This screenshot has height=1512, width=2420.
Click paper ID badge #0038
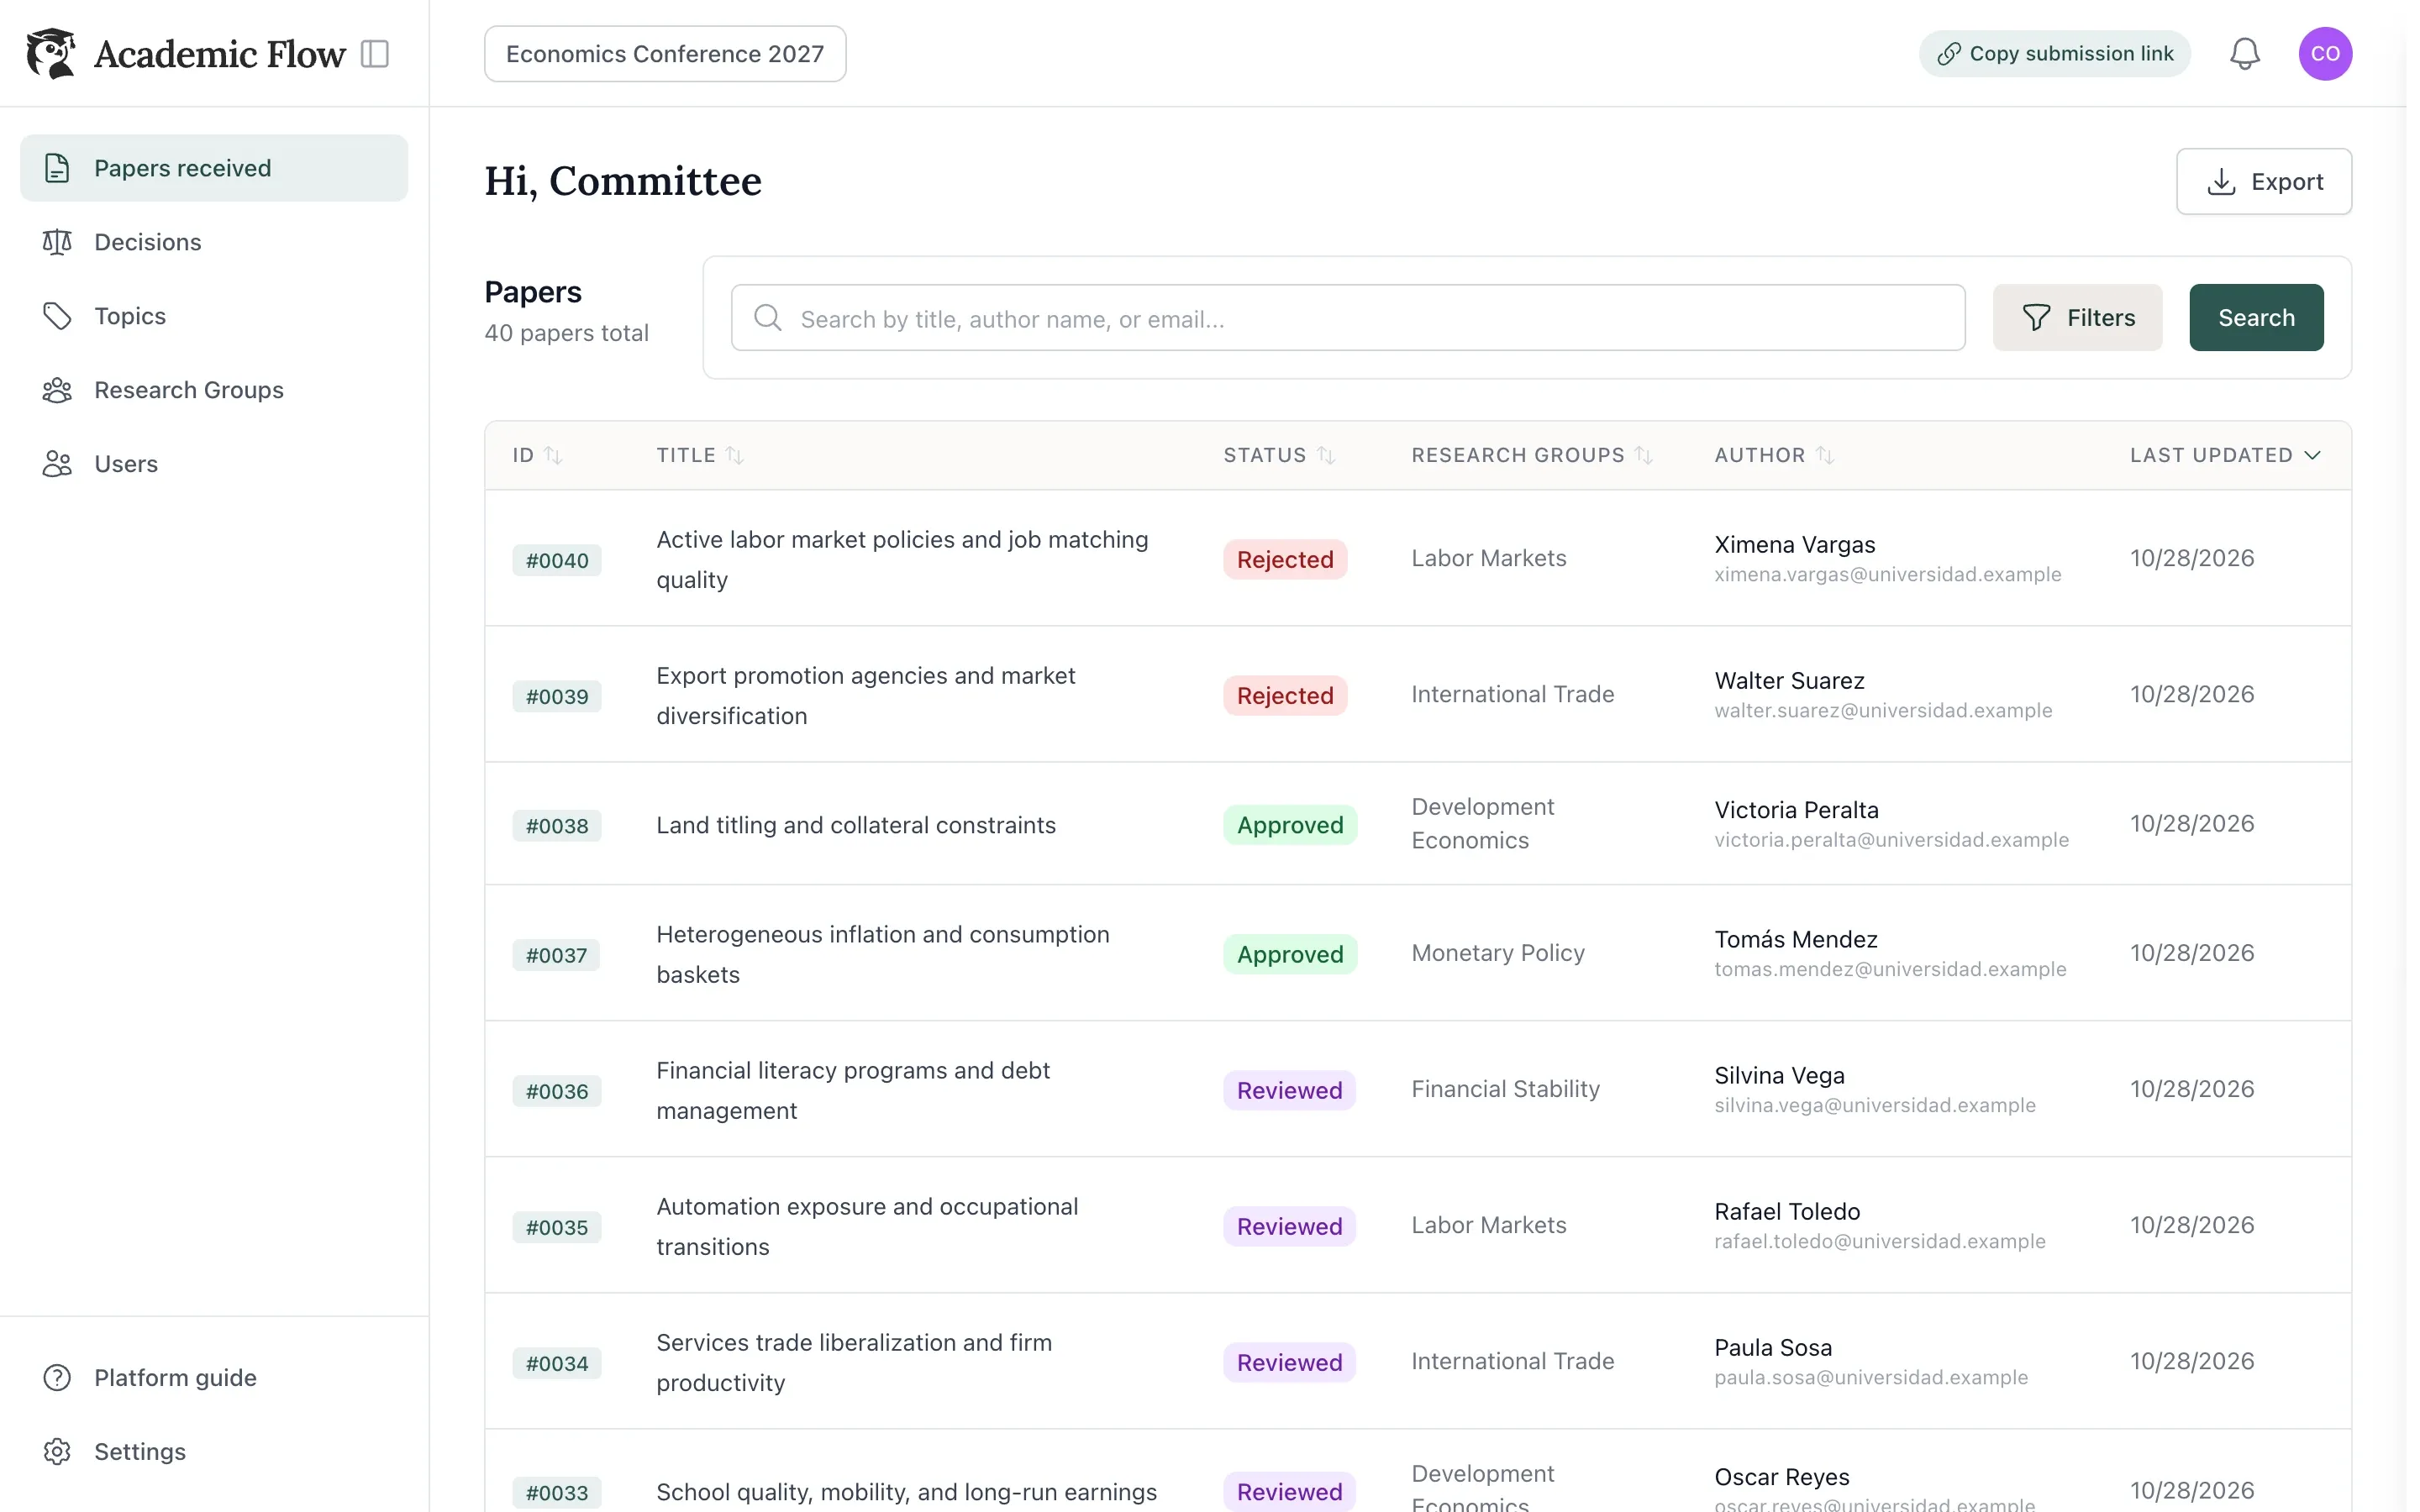click(557, 826)
